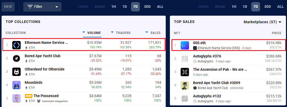Select 30D timeframe for Top Collections
The image size is (287, 107).
tap(147, 7)
